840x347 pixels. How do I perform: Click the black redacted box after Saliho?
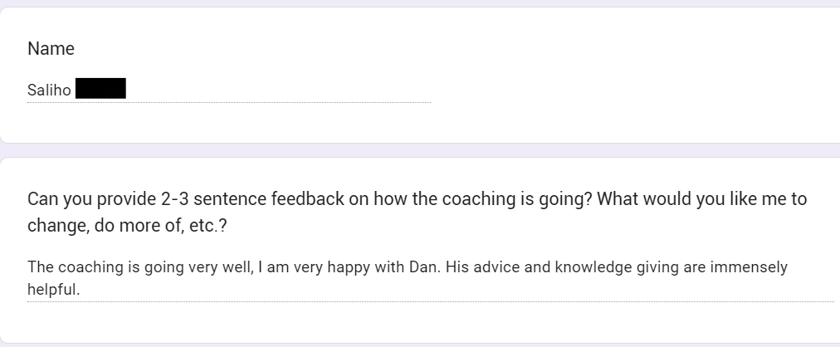tap(100, 88)
